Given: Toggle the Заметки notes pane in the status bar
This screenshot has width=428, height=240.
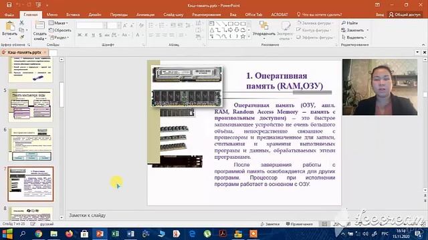Looking at the screenshot, I should (270, 224).
